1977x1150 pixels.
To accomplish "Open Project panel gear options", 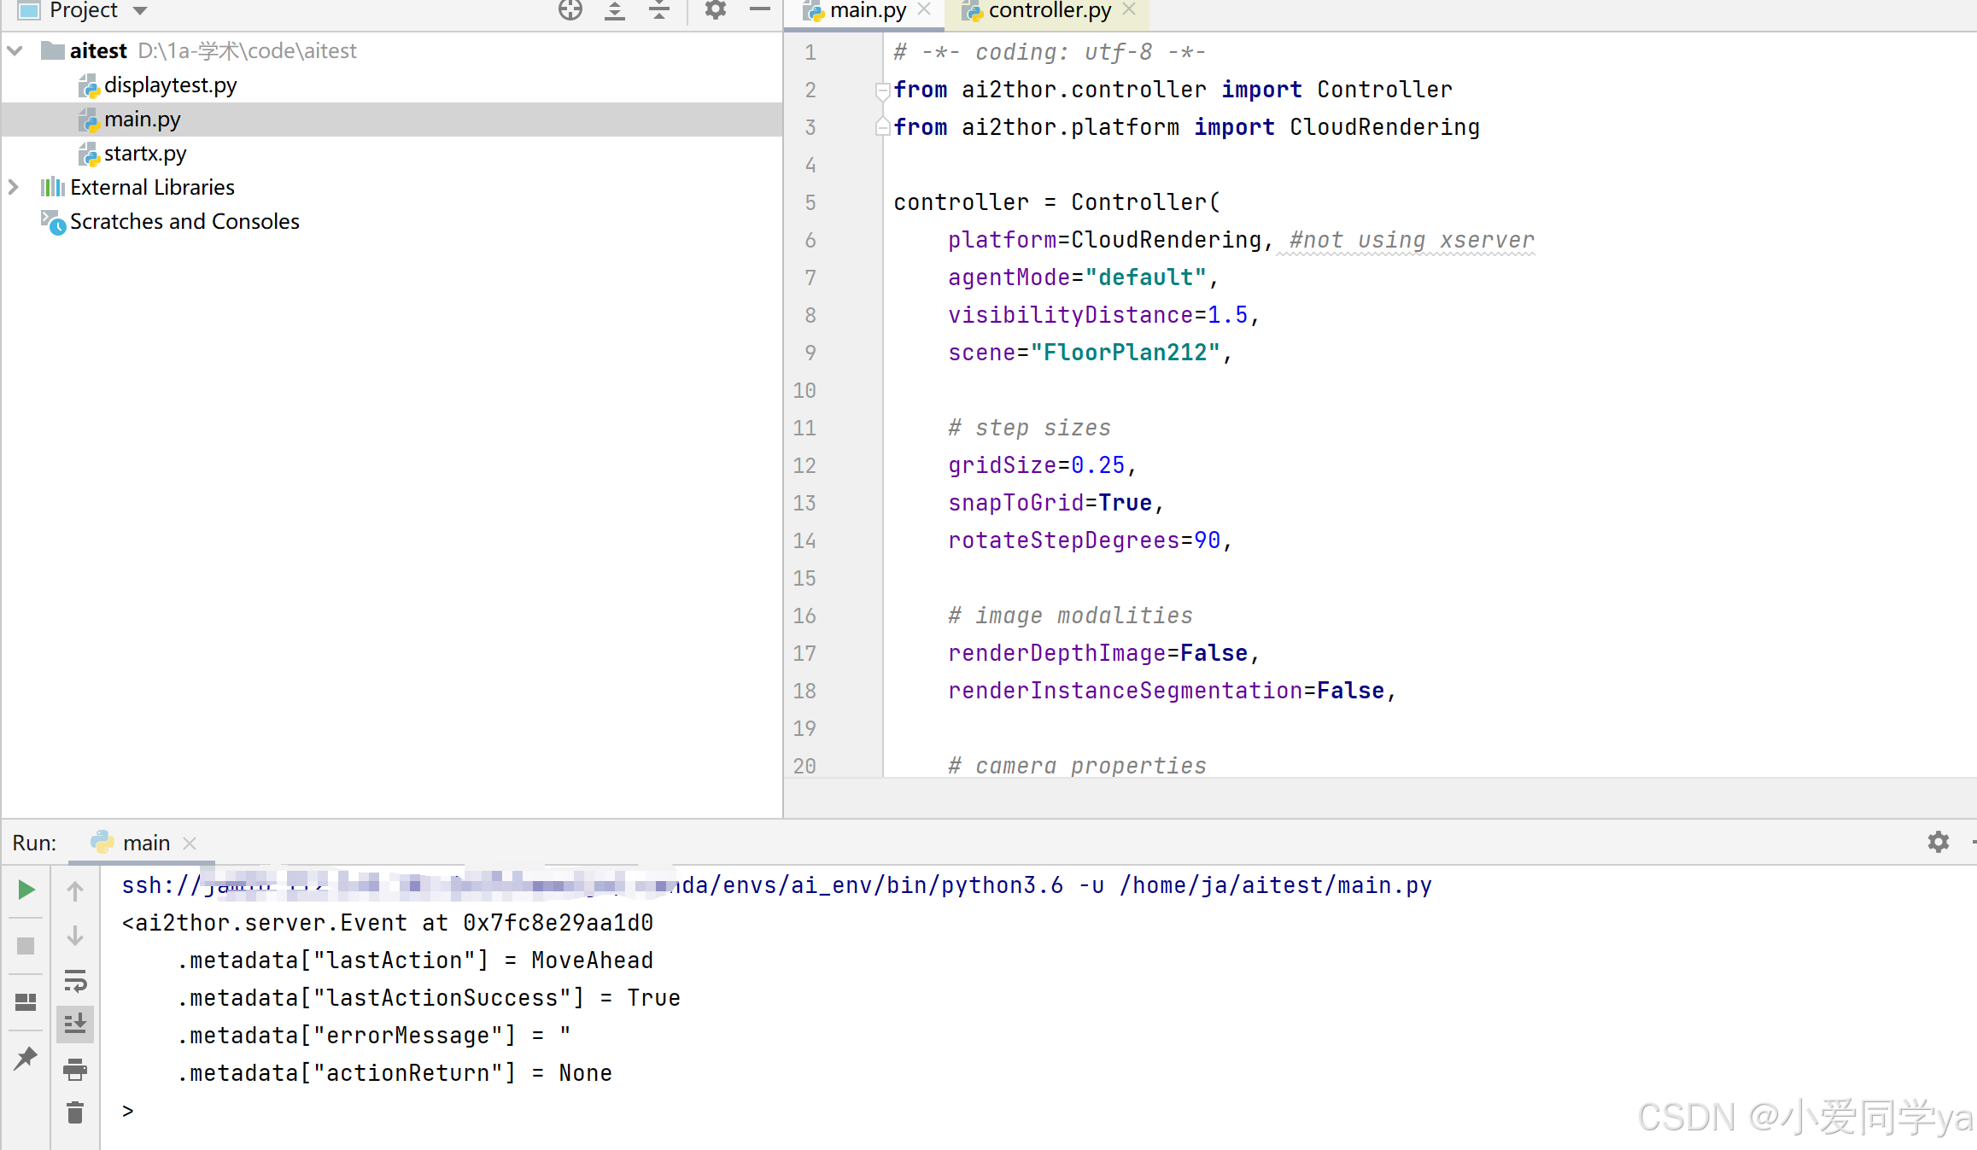I will [715, 10].
